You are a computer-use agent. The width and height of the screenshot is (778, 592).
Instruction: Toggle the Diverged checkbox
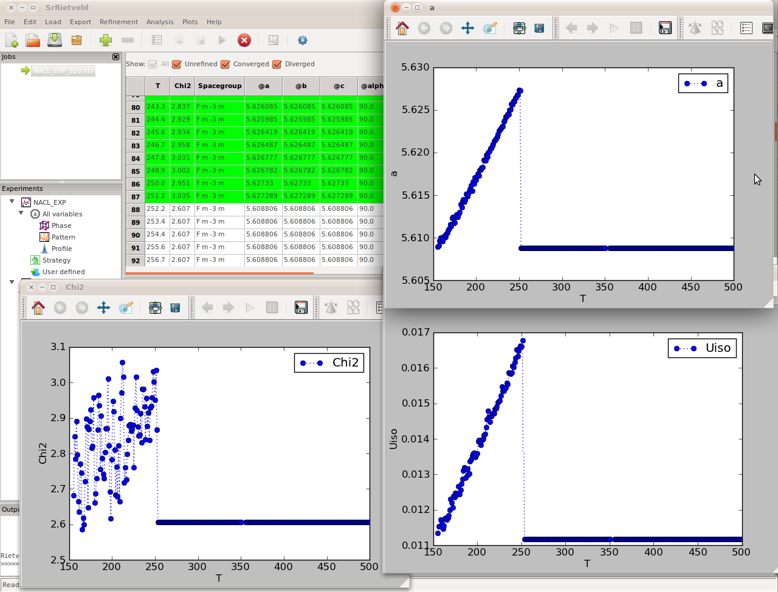tap(277, 64)
